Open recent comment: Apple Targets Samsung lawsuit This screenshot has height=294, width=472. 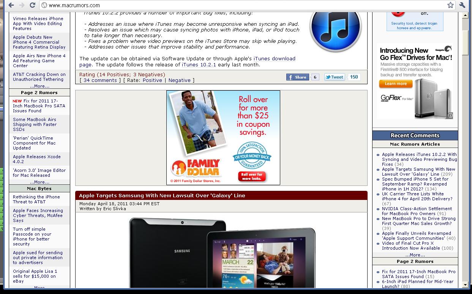coord(418,172)
